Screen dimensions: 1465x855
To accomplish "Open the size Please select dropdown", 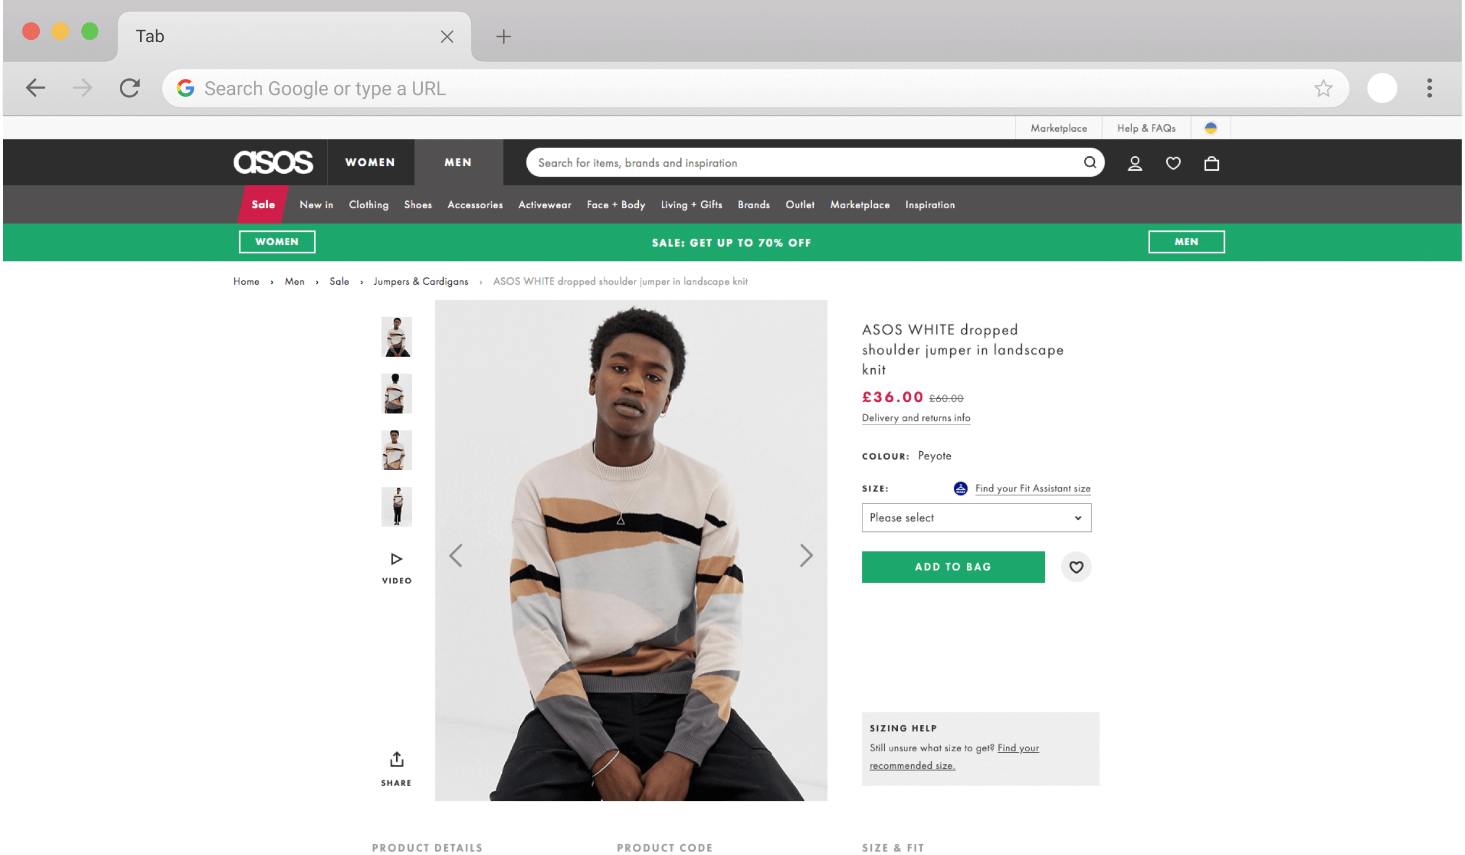I will click(976, 518).
